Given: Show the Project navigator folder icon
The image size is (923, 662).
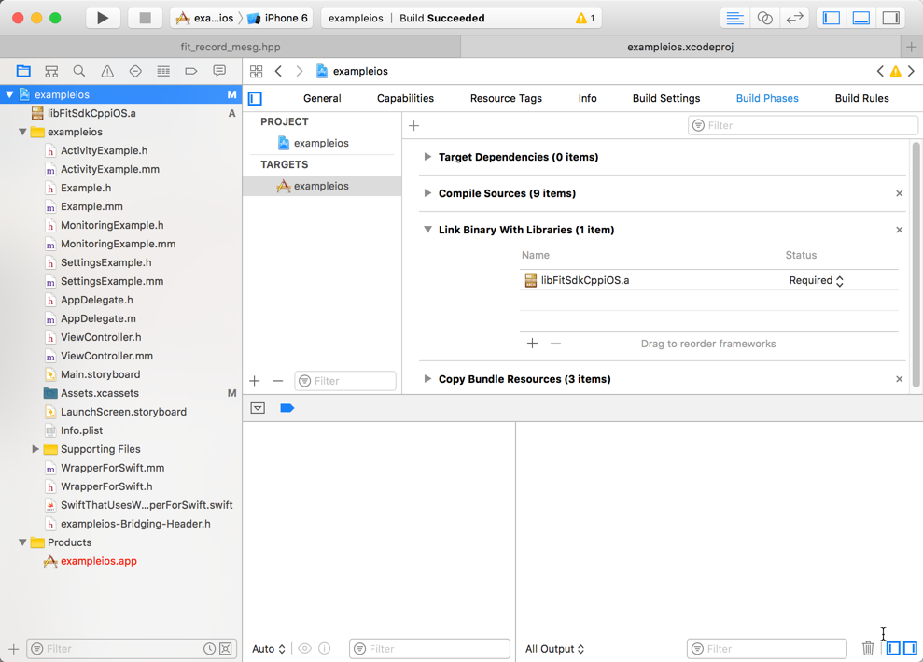Looking at the screenshot, I should click(x=23, y=71).
